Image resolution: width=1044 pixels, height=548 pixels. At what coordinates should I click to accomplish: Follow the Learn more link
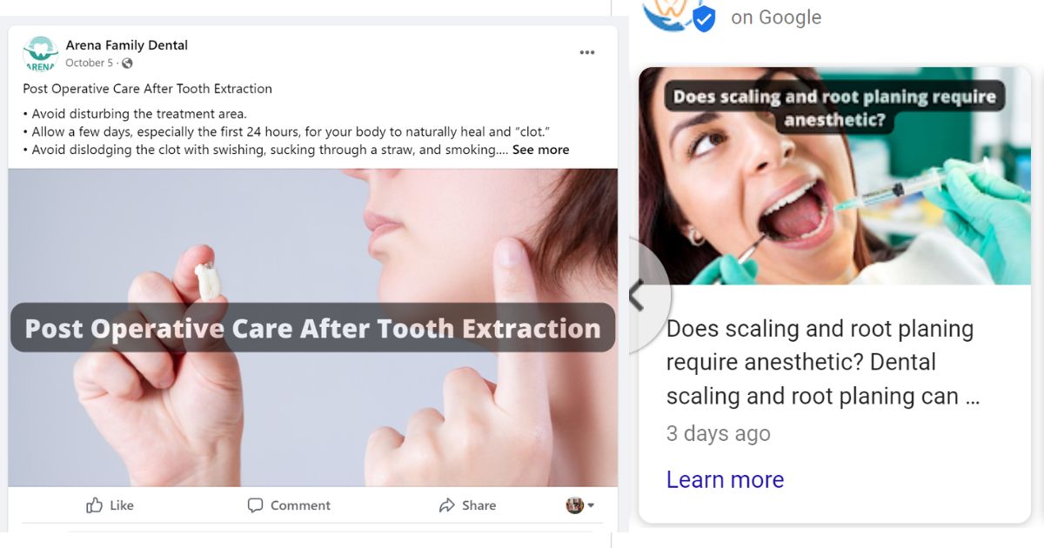725,479
